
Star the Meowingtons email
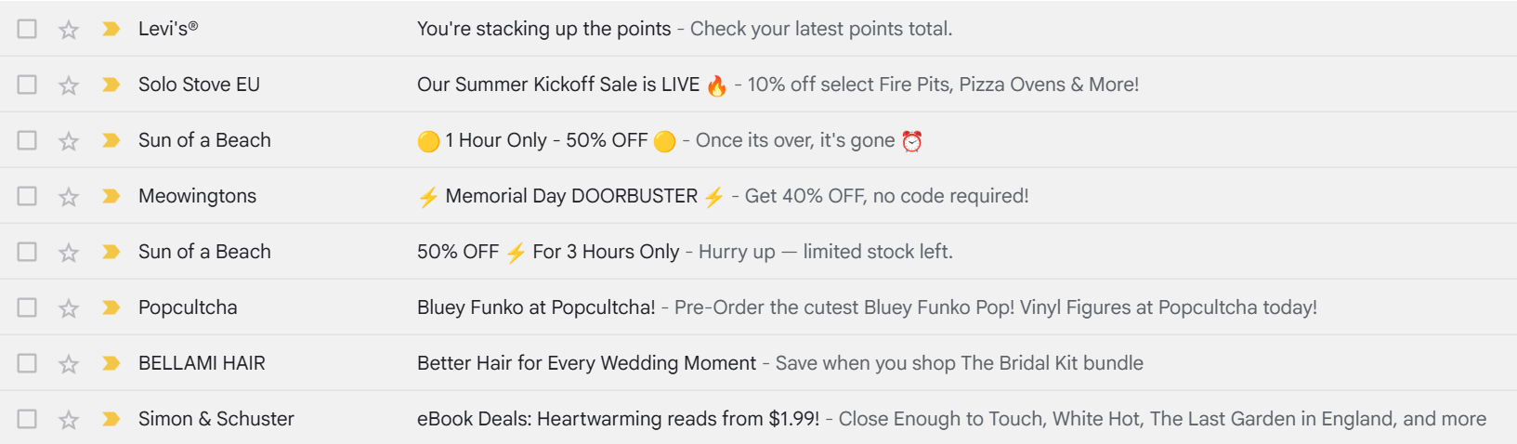tap(69, 197)
